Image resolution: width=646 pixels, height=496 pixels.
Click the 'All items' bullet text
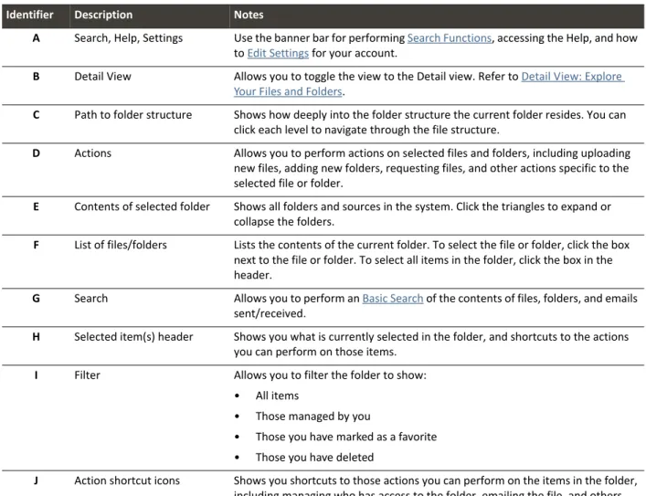click(277, 396)
